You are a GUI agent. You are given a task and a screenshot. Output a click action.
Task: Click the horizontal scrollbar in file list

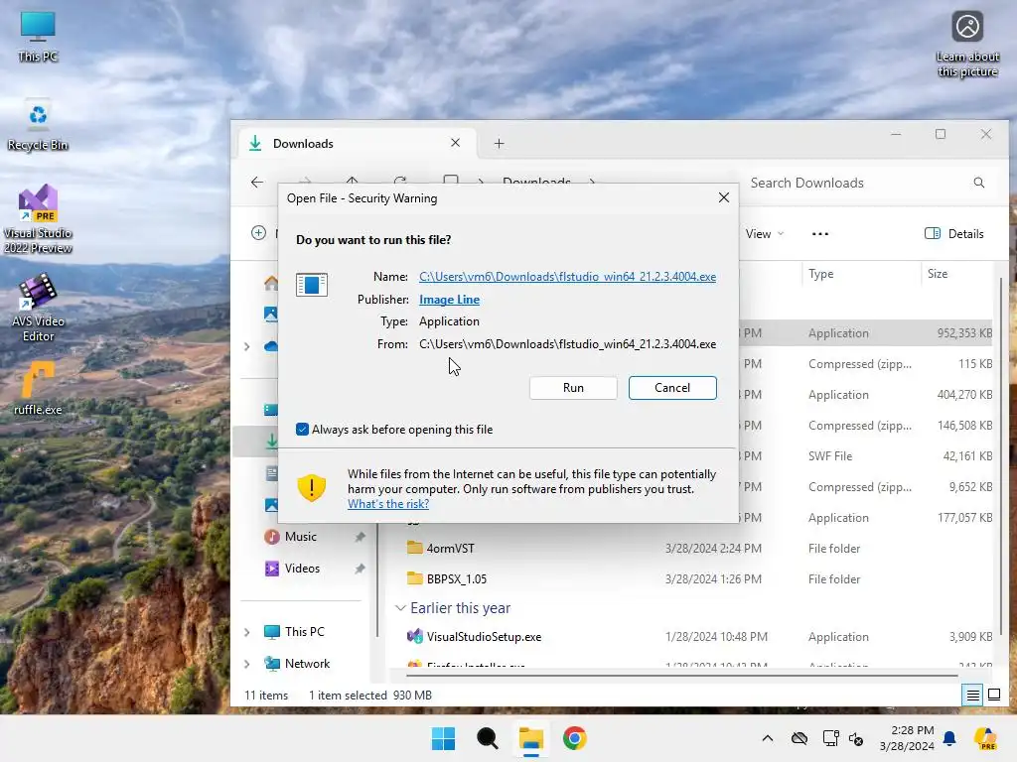(681, 675)
